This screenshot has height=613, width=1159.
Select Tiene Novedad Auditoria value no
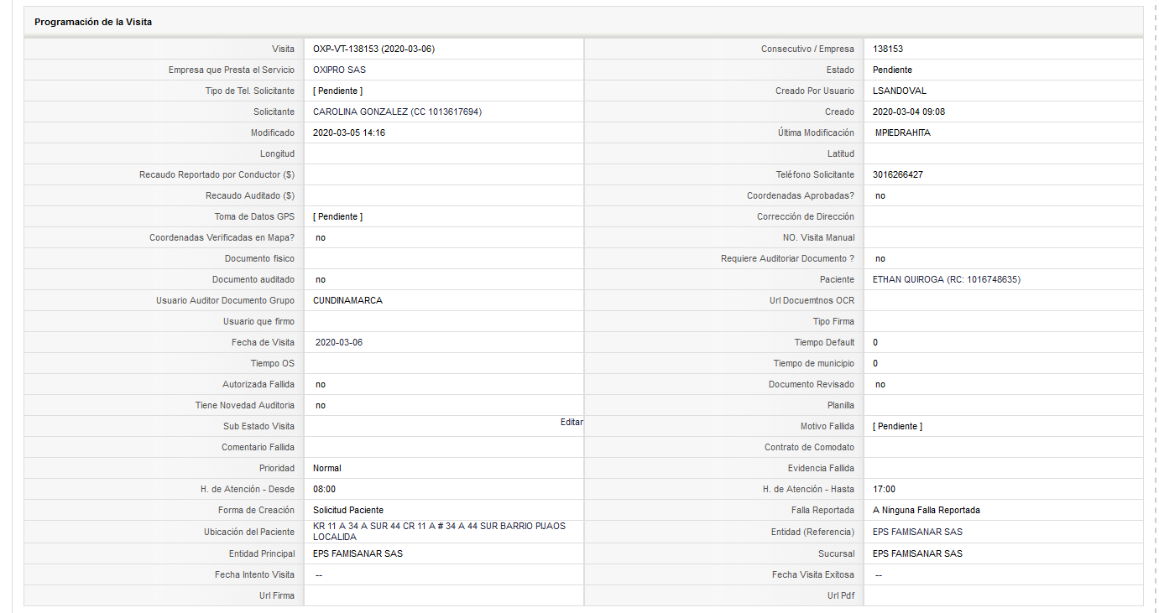coord(321,405)
